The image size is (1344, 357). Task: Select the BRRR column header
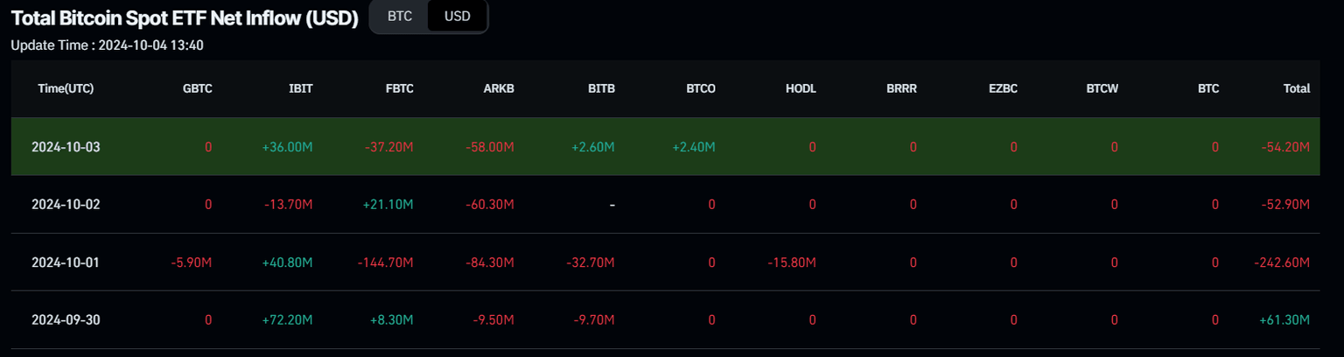pyautogui.click(x=901, y=88)
